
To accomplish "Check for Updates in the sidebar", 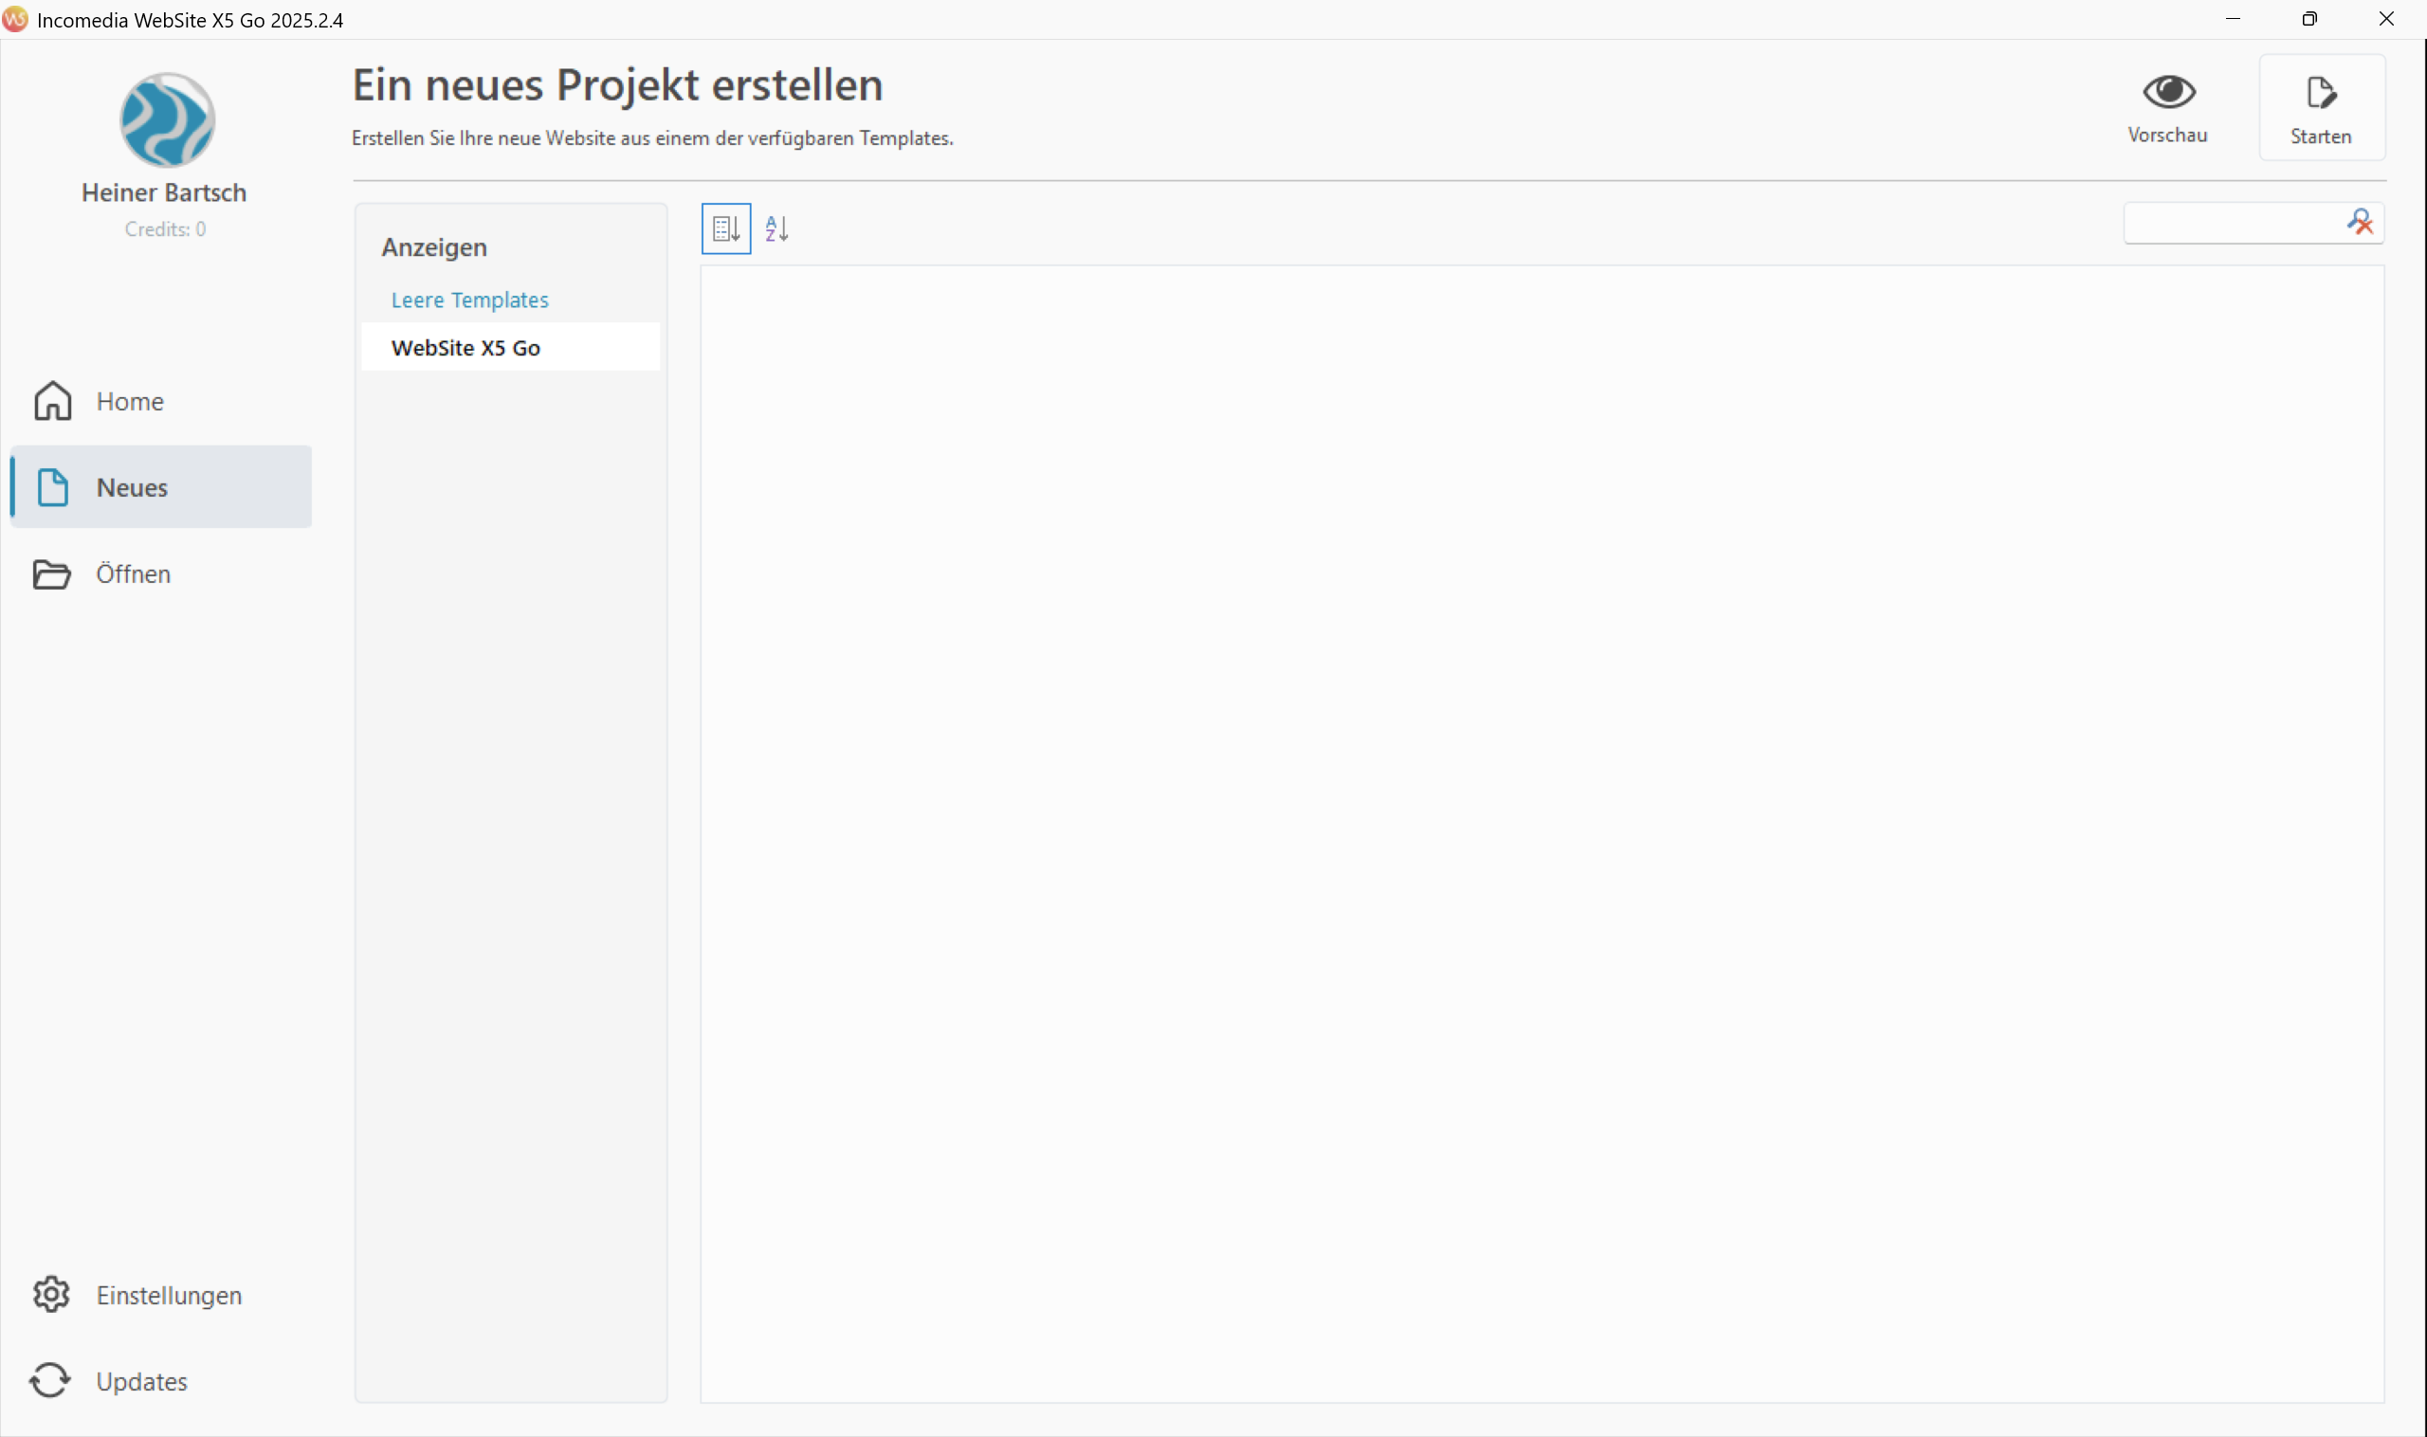I will (140, 1381).
